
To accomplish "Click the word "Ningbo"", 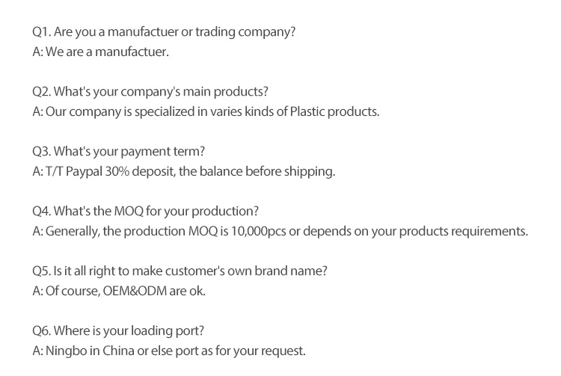I will [67, 351].
